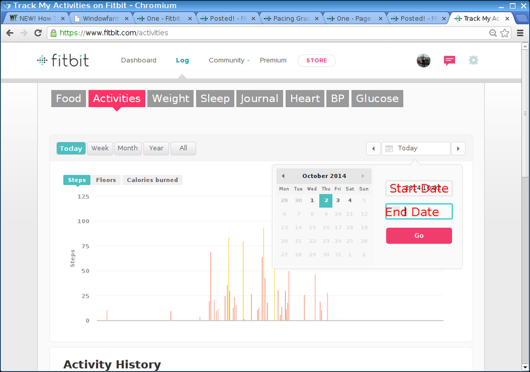This screenshot has width=530, height=372.
Task: Open the Today date picker field
Action: coord(416,149)
